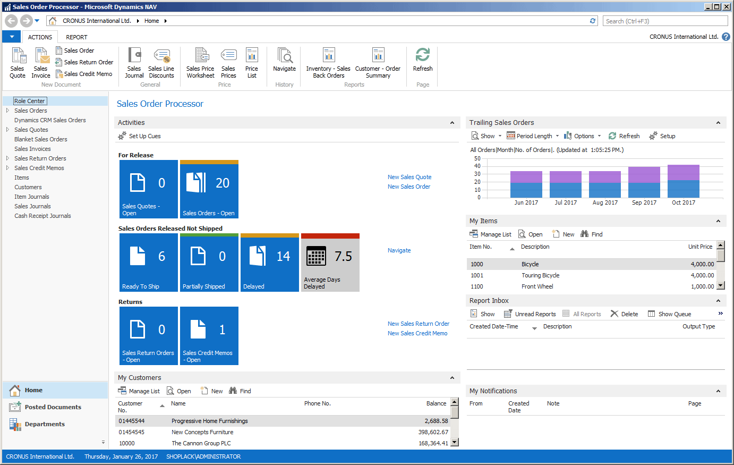The height and width of the screenshot is (465, 734).
Task: Open Sales Credit Memos - Open tile
Action: click(x=209, y=336)
